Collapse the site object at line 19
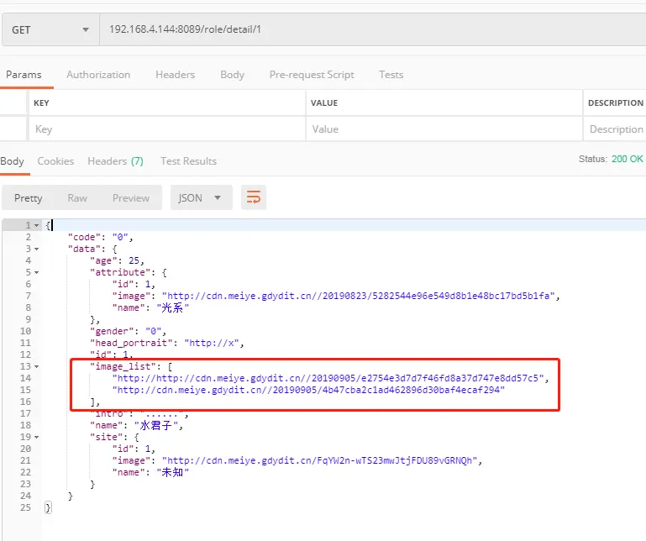 coord(37,437)
